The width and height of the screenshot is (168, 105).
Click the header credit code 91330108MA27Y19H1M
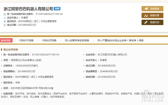[49, 14]
